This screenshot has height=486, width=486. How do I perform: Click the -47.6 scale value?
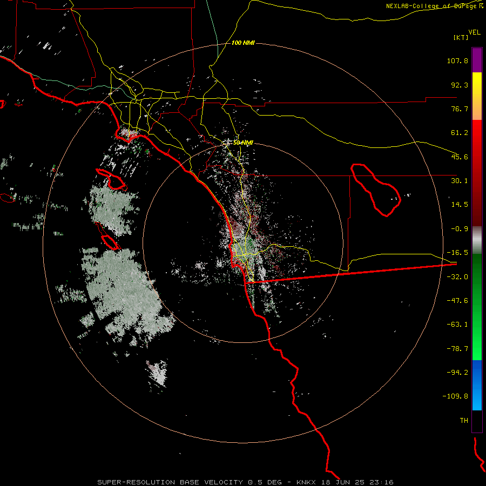pos(457,301)
